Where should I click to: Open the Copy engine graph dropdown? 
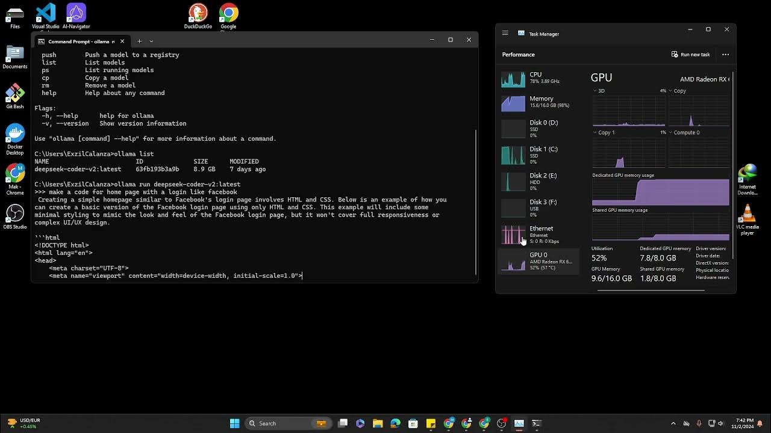[678, 91]
